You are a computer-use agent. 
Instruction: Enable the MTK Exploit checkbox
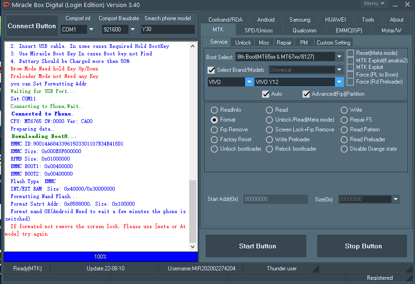pyautogui.click(x=350, y=67)
